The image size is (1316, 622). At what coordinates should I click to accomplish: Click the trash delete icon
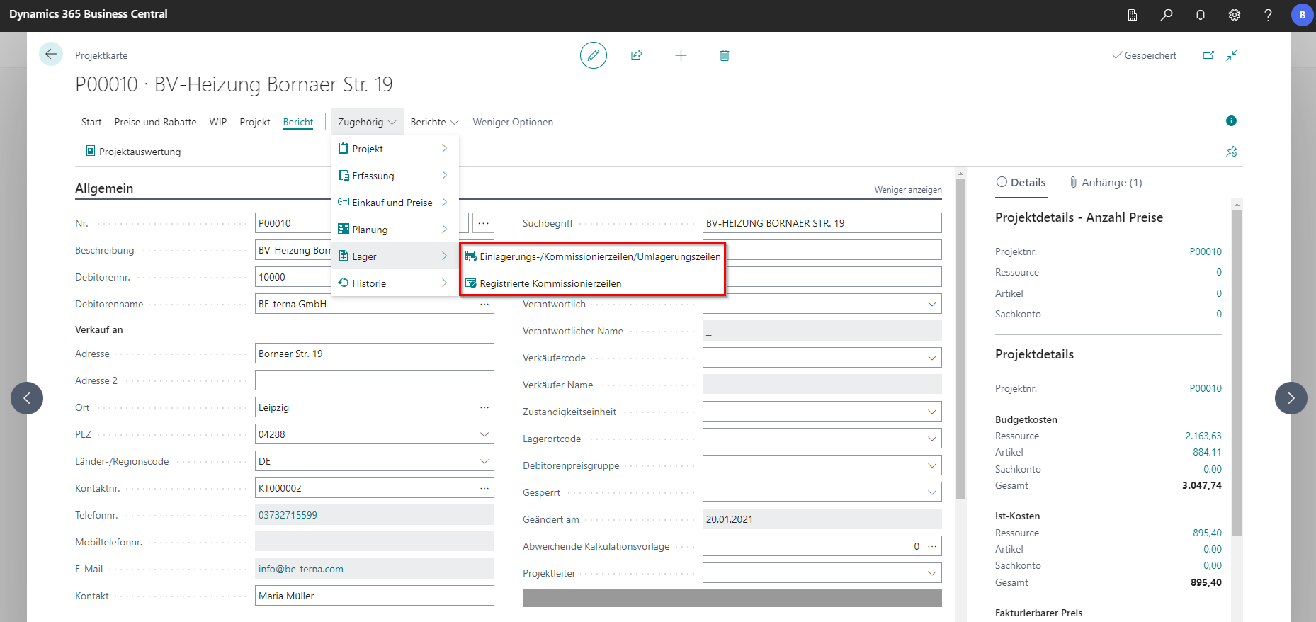724,55
